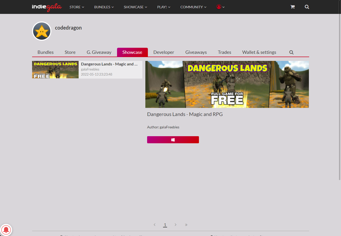Click the codedragon username
This screenshot has width=341, height=236.
point(68,28)
